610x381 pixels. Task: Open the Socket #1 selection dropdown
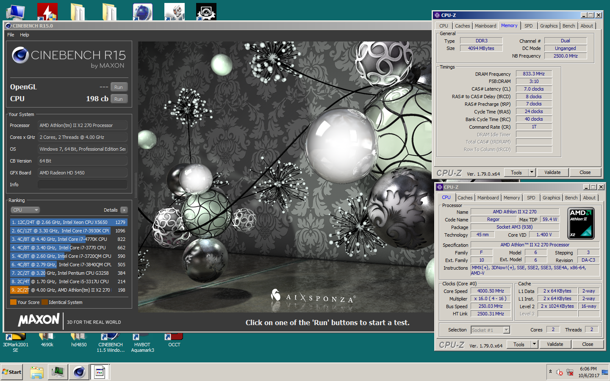coord(491,330)
